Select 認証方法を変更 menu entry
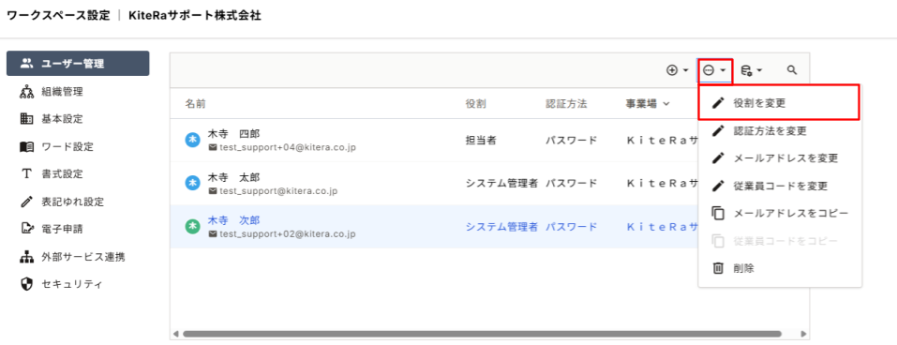897x345 pixels. tap(780, 130)
